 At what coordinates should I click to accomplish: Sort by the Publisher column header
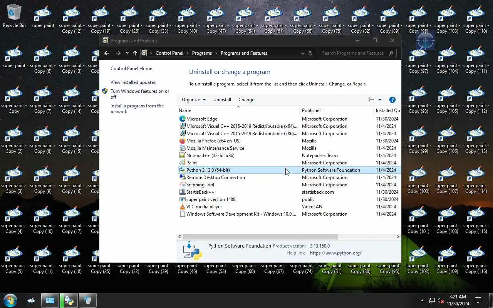pyautogui.click(x=336, y=110)
